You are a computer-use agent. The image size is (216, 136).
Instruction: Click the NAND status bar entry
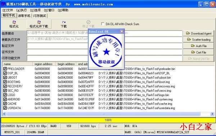[x=53, y=126]
